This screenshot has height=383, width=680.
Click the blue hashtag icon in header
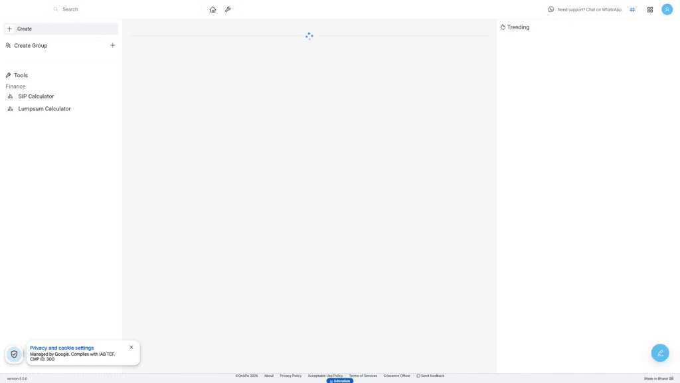(632, 9)
